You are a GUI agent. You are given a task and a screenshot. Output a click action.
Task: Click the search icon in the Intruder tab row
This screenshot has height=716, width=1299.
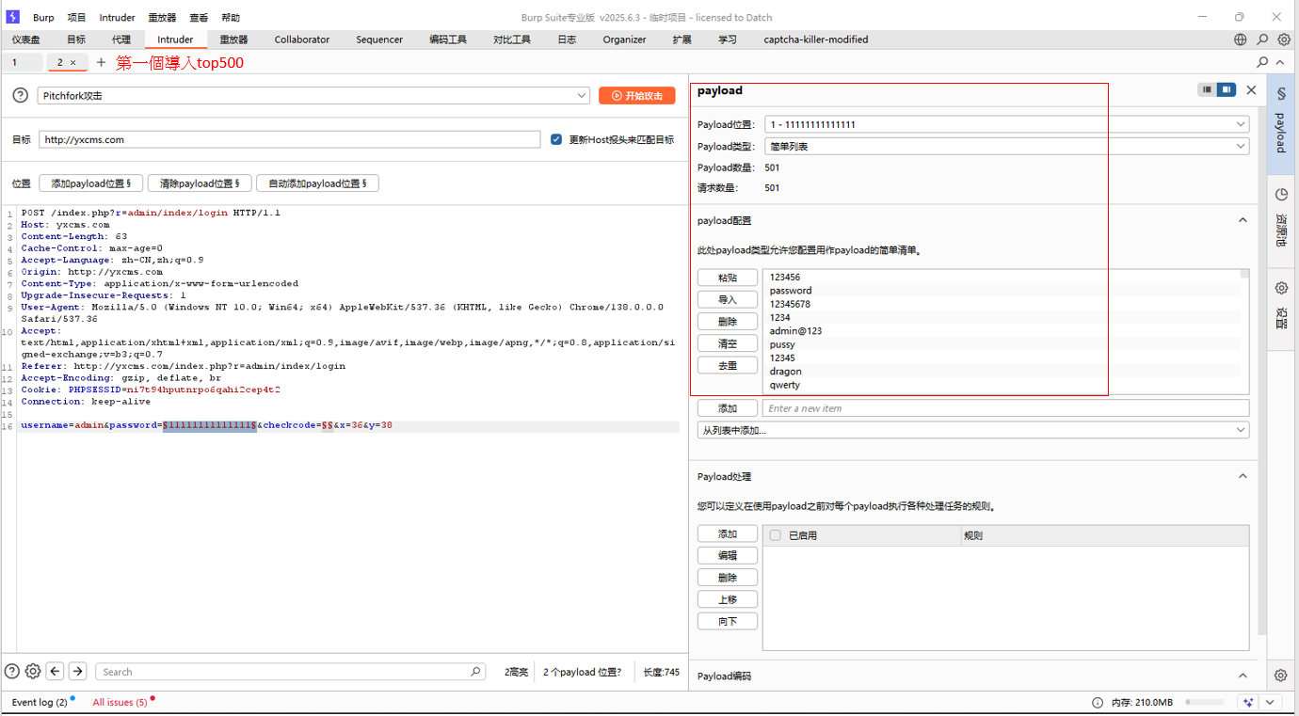point(1262,62)
